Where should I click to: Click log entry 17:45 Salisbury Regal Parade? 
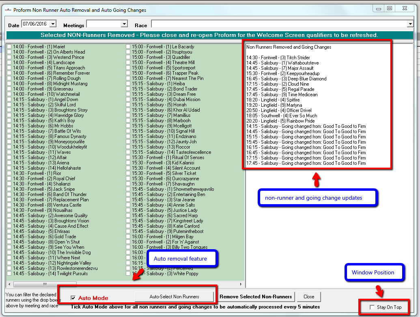280,89
